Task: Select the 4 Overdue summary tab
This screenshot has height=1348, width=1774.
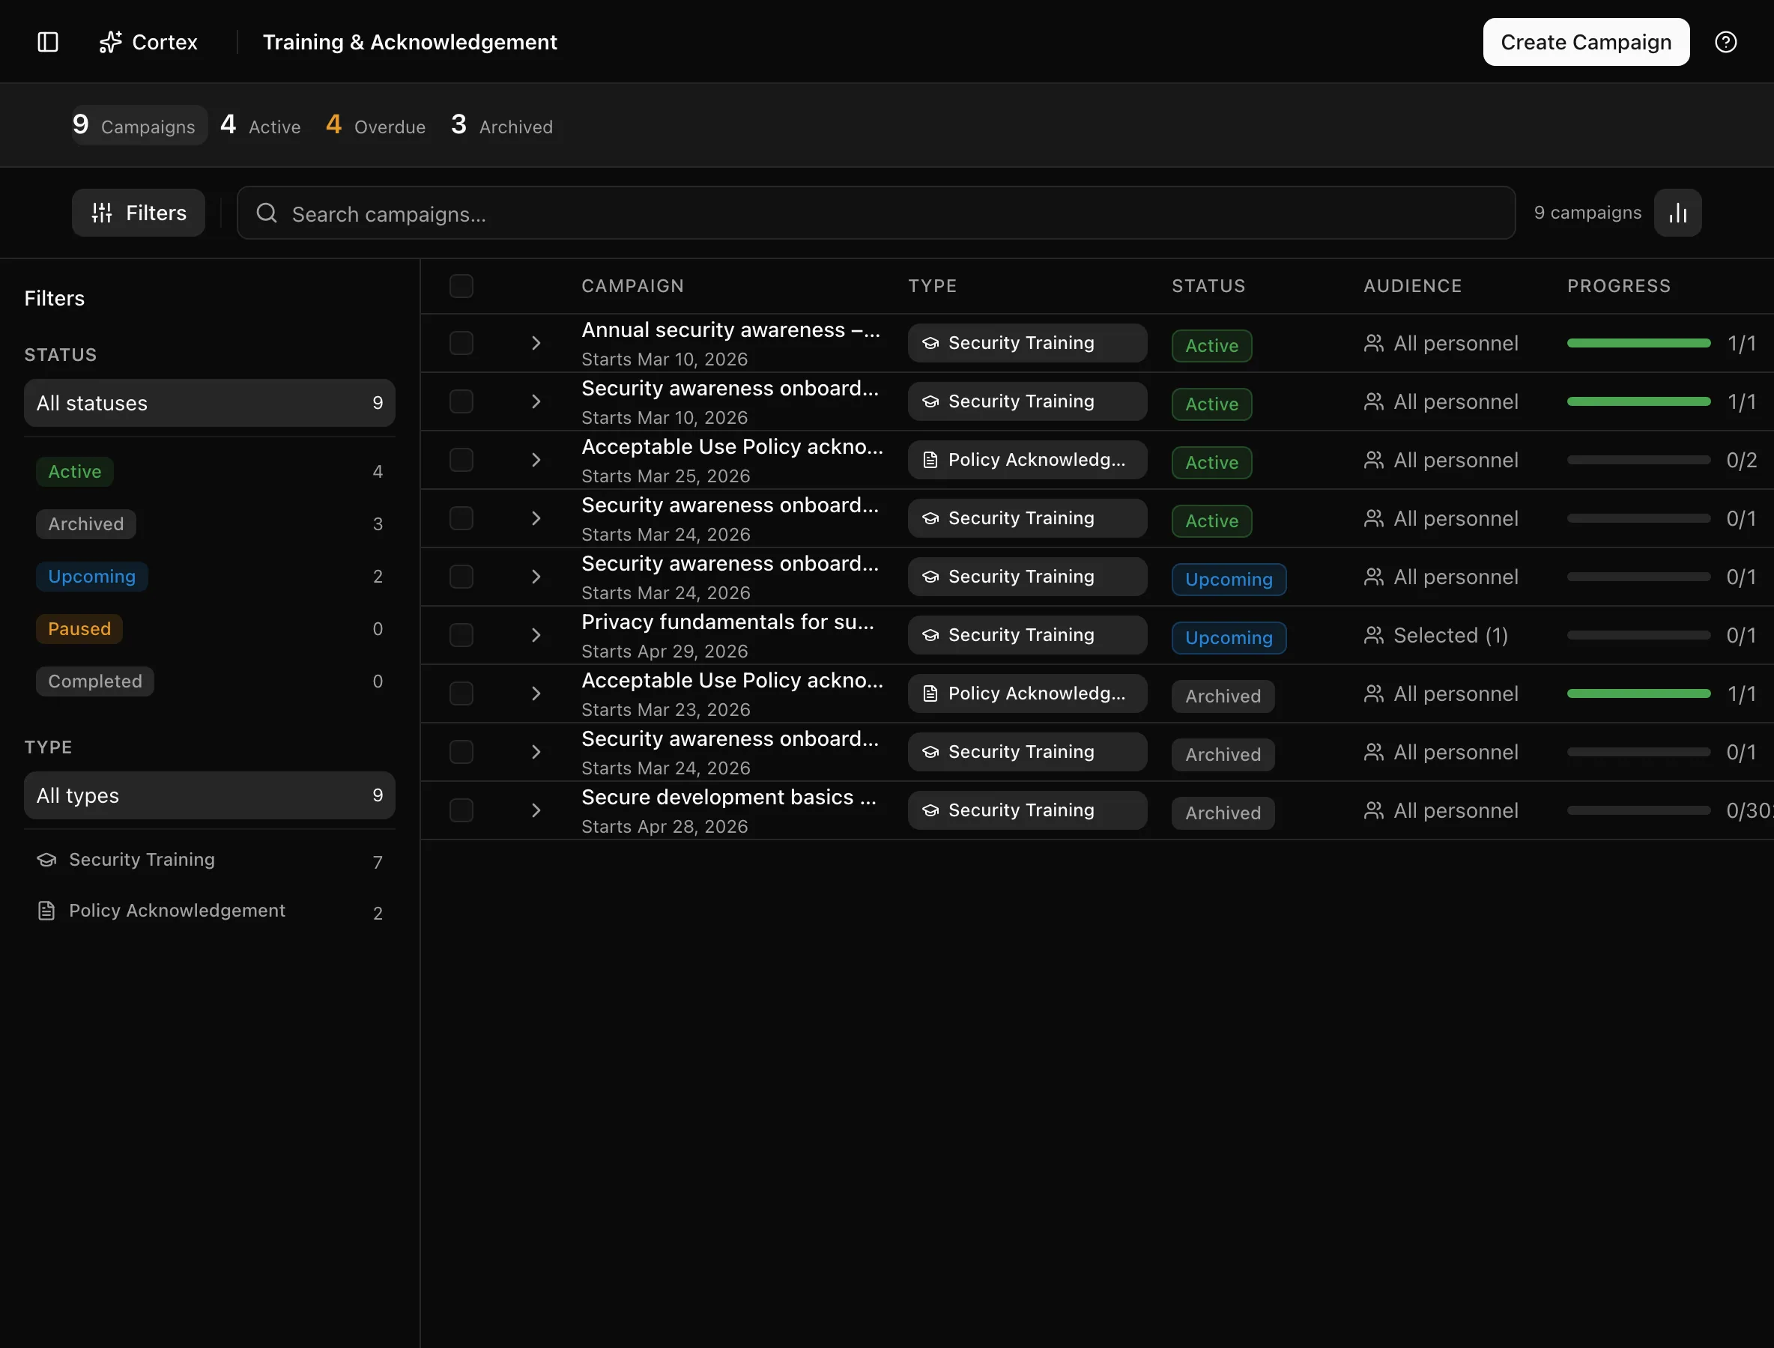Action: point(375,125)
